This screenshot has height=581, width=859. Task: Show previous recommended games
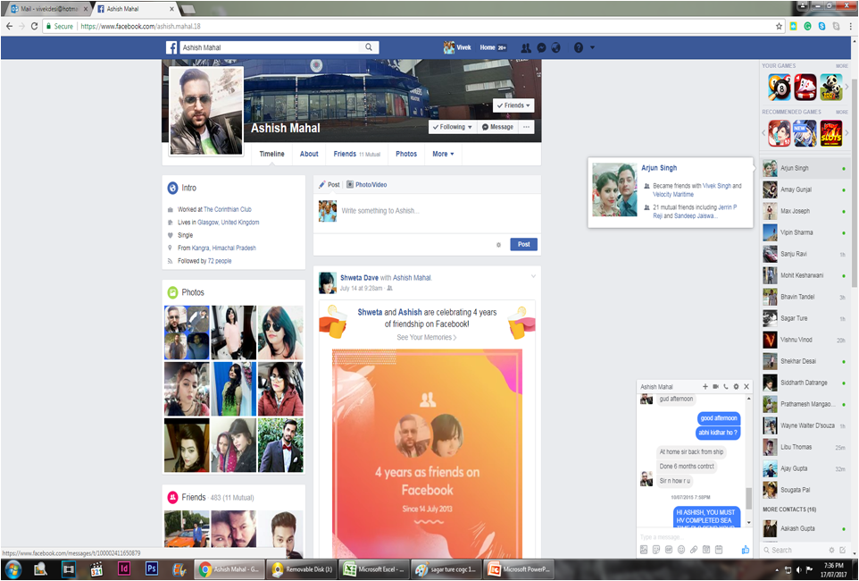[763, 133]
